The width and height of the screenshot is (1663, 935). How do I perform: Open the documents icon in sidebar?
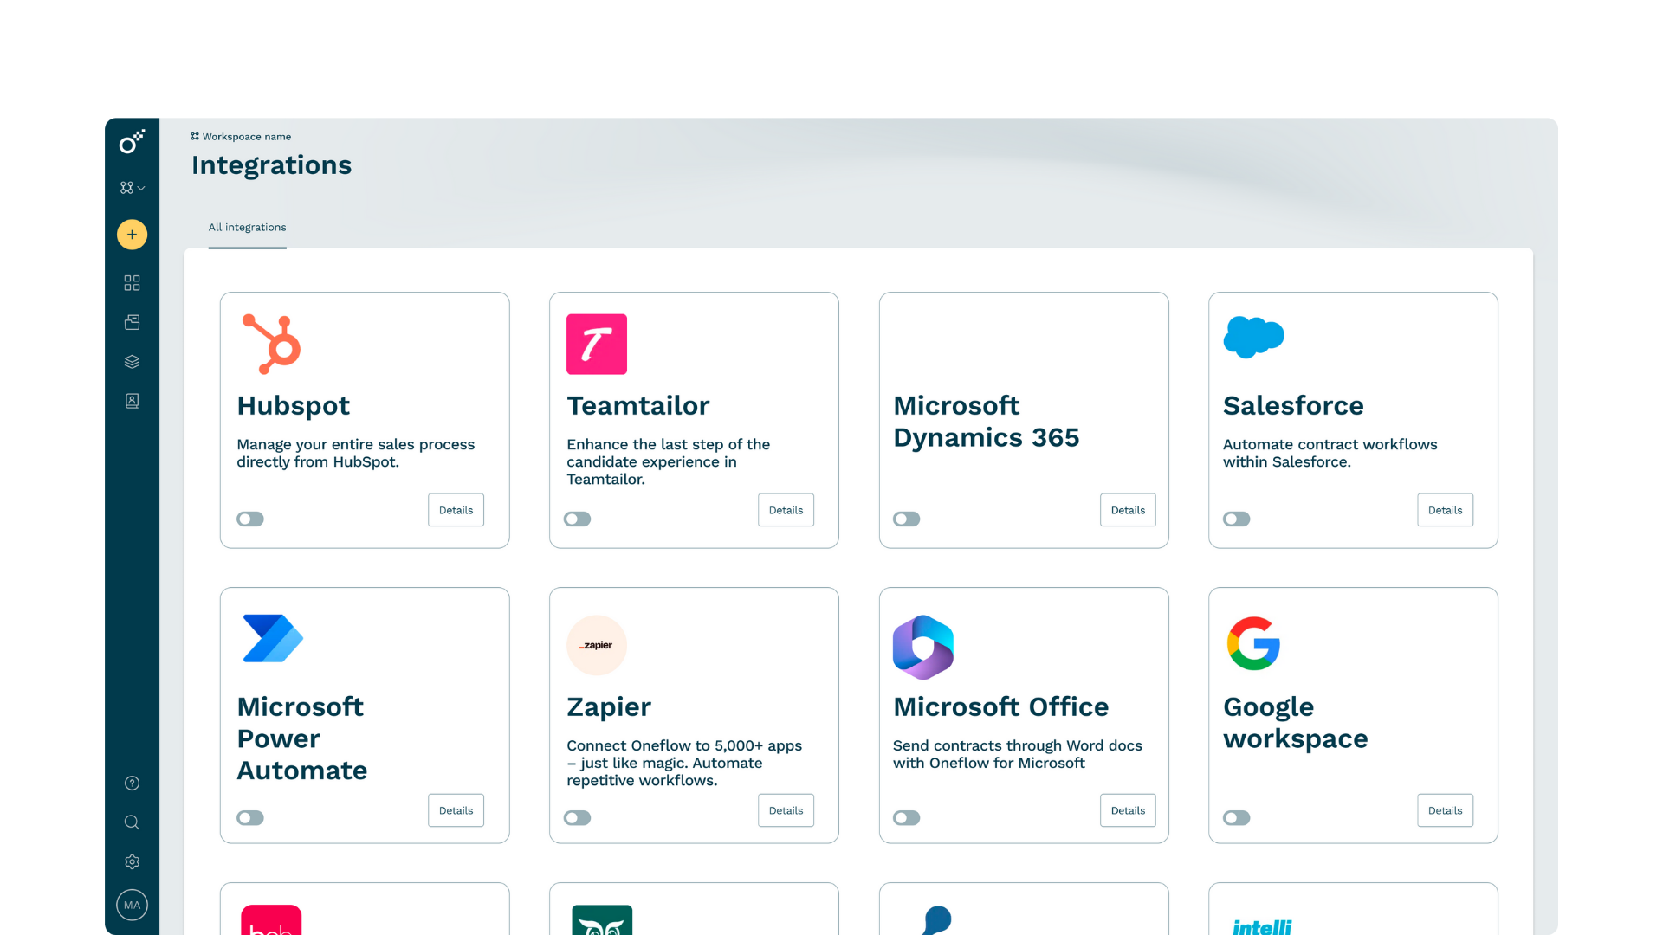click(132, 322)
